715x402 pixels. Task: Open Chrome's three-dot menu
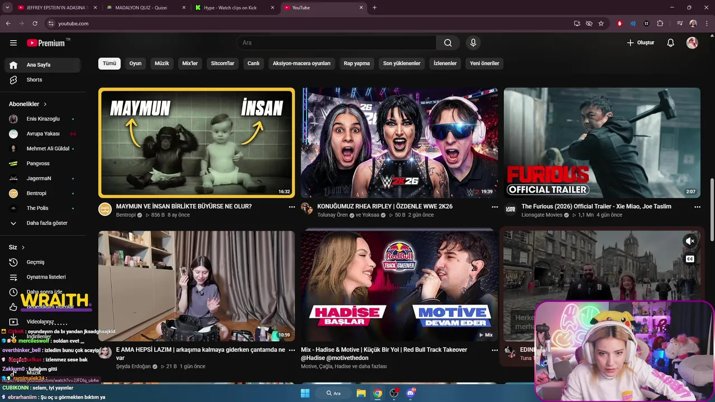(x=706, y=23)
